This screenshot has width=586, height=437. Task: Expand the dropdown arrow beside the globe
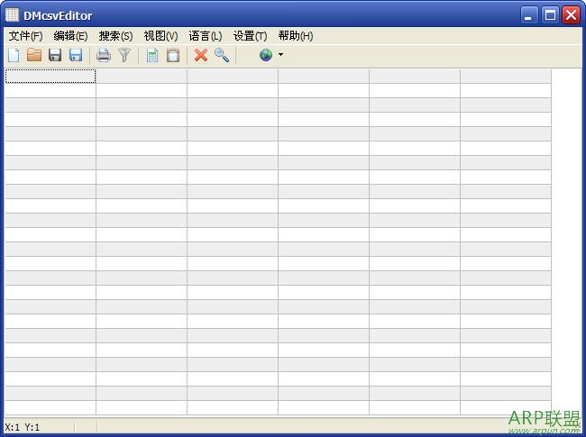[x=280, y=55]
